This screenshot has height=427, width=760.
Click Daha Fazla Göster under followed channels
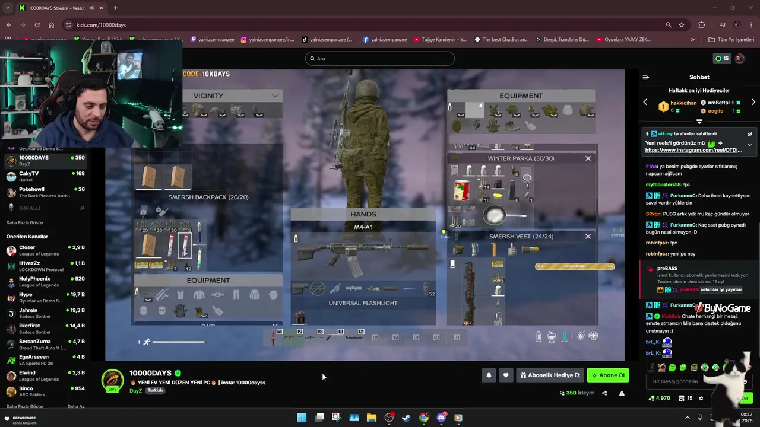pos(25,222)
